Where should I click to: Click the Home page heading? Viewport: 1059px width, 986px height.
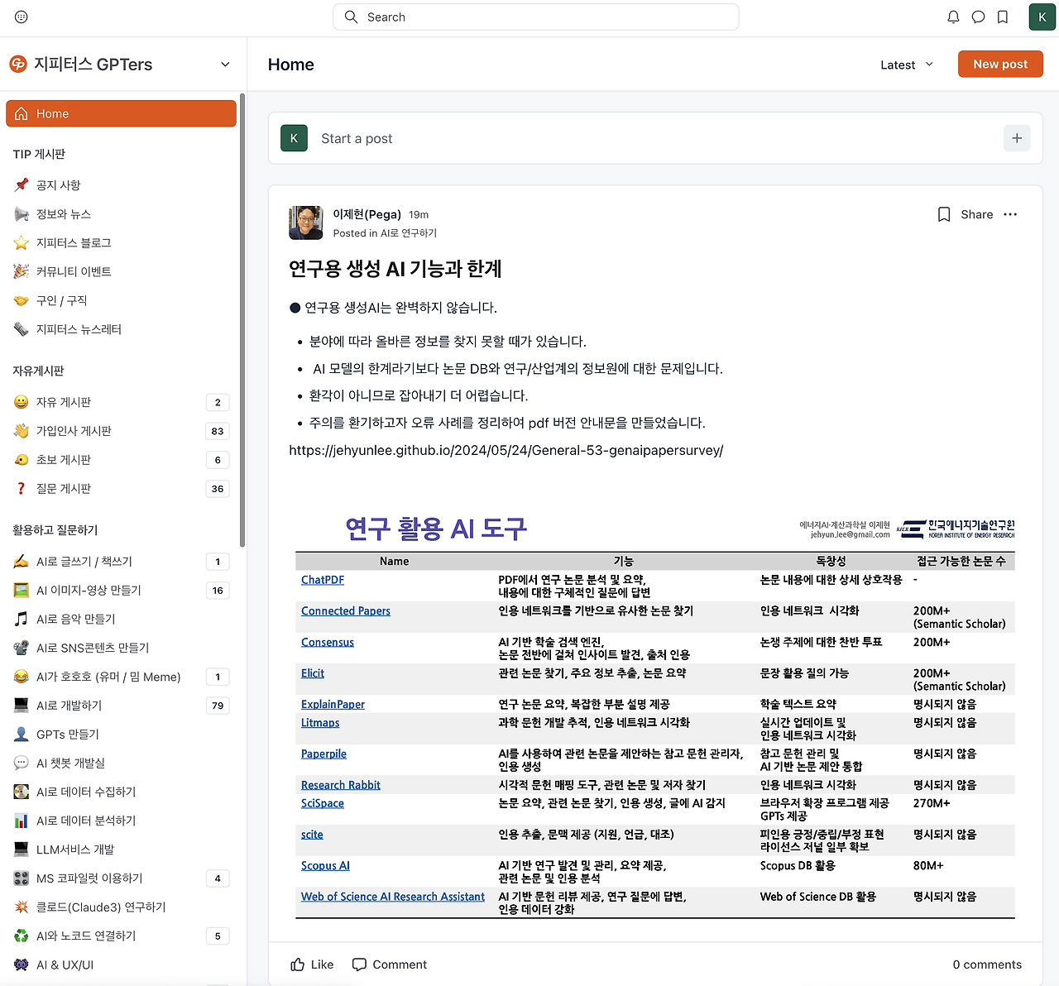point(291,65)
